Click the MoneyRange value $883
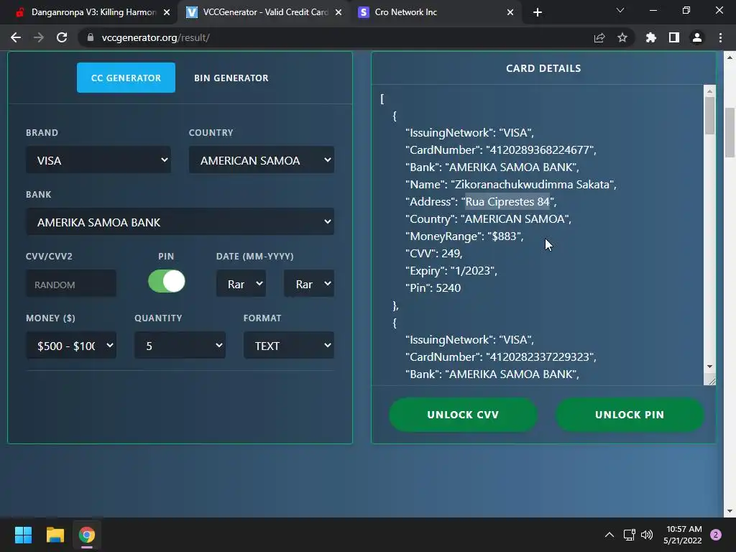The image size is (736, 552). [504, 236]
